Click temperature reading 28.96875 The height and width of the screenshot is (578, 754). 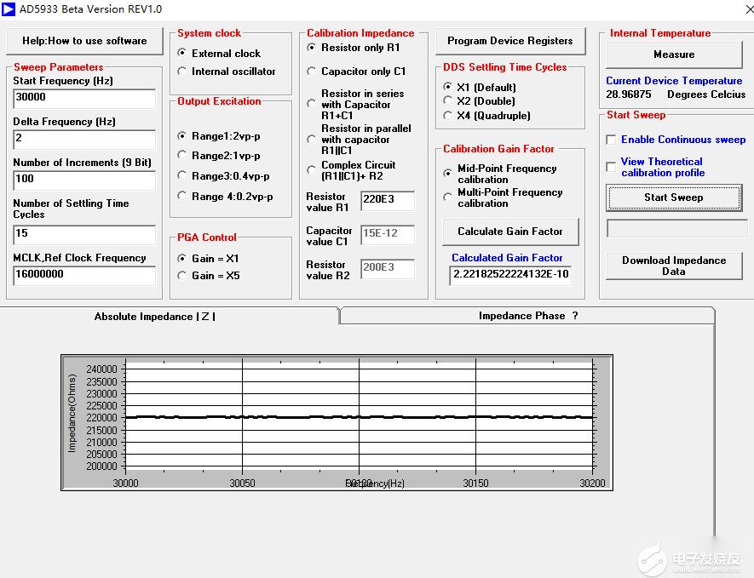[629, 94]
